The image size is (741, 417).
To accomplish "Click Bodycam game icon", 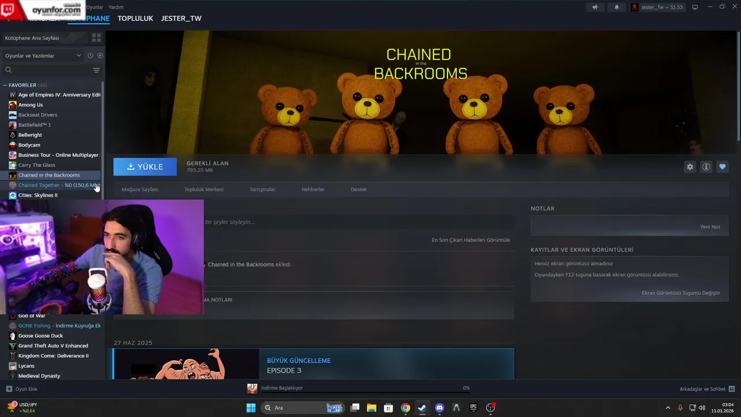I will (13, 145).
